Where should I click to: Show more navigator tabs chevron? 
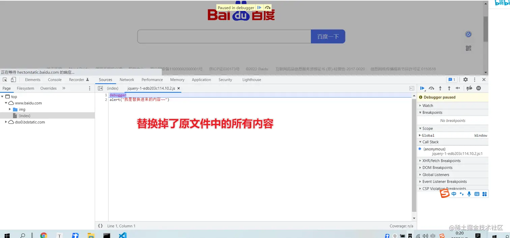point(64,88)
